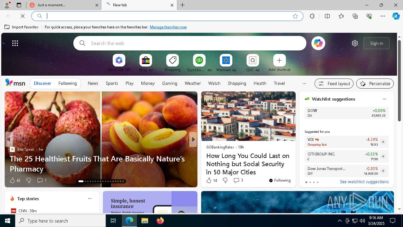Open page settings gear

tap(355, 43)
